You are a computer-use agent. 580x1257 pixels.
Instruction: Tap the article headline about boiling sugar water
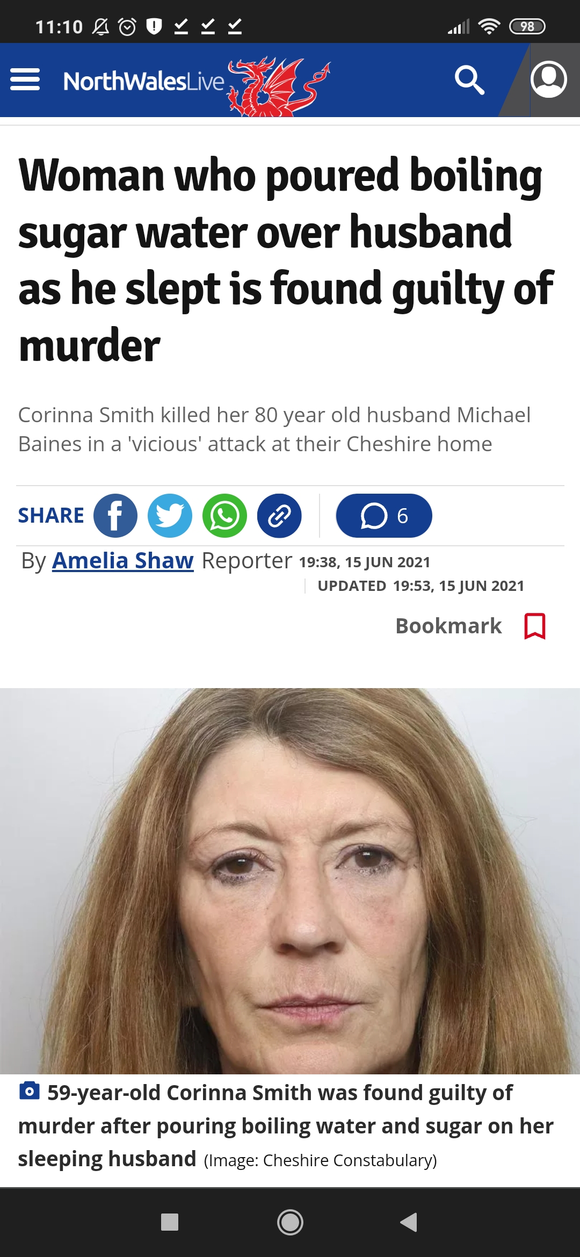[x=286, y=260]
